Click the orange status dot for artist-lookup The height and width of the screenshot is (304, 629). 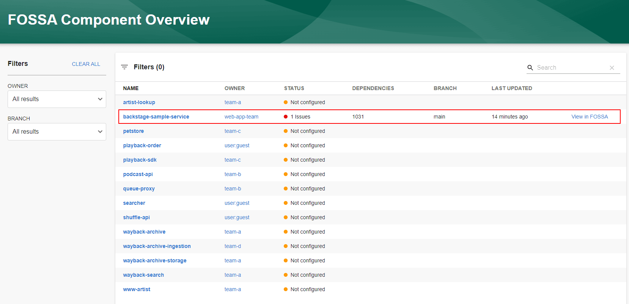pos(286,102)
